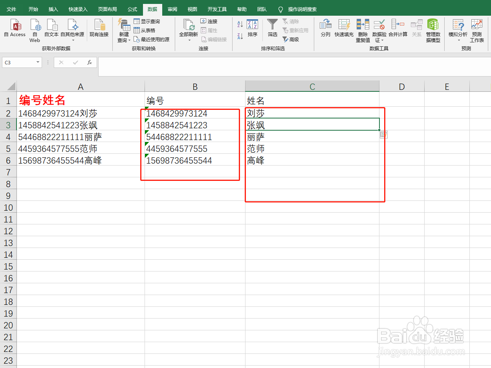This screenshot has height=368, width=491.
Task: Switch to the View (视图) tab
Action: coord(192,9)
